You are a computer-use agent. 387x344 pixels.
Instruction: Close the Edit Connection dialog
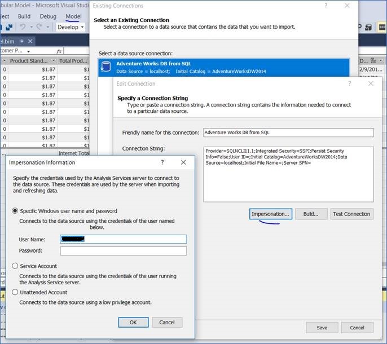click(x=371, y=83)
